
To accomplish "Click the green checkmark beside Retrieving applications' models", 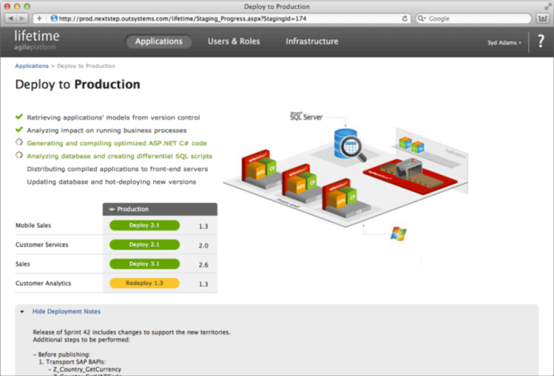I will click(19, 117).
